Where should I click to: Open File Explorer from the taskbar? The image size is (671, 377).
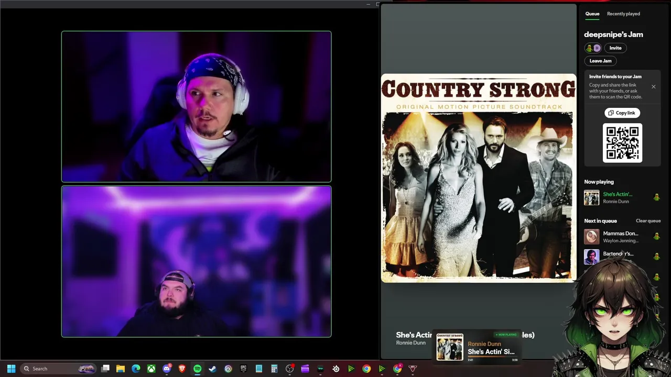point(121,369)
